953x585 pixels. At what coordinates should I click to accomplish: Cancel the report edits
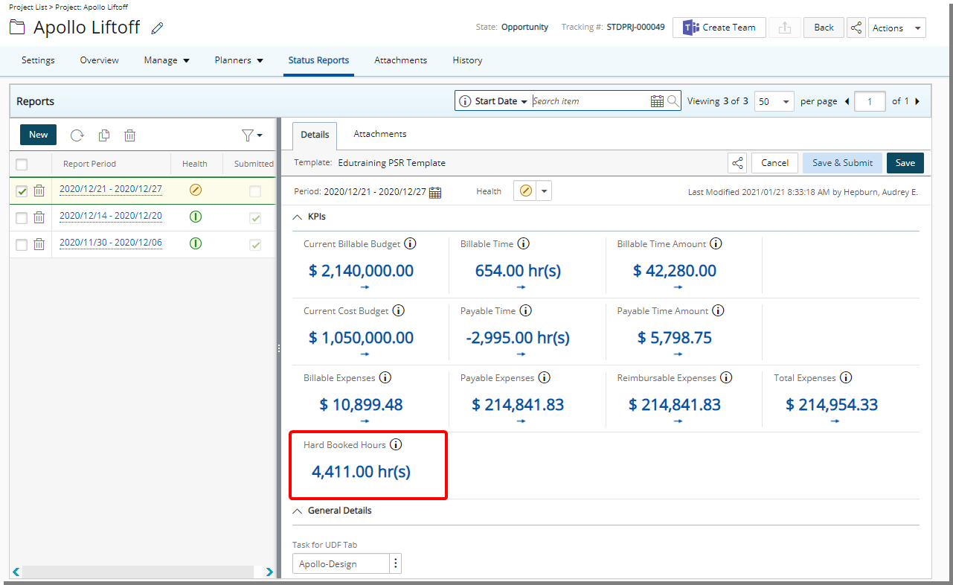pyautogui.click(x=774, y=163)
